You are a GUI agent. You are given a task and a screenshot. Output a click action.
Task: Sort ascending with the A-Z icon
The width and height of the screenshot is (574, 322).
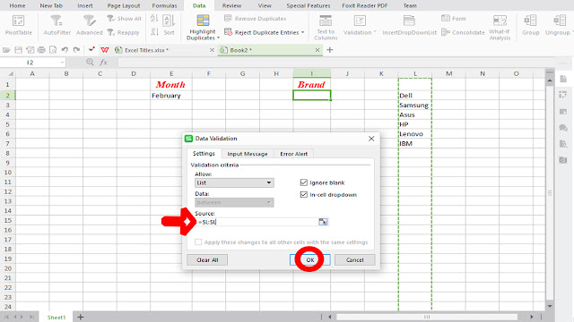coord(154,18)
